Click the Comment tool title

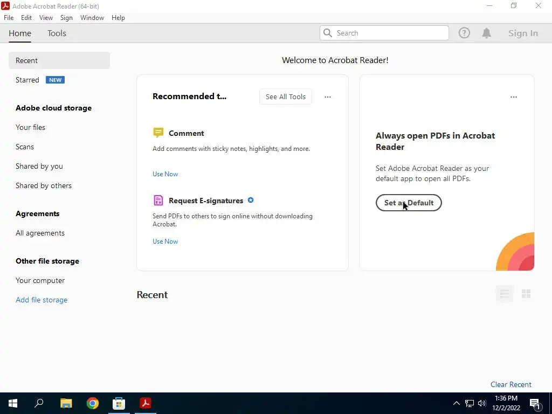pos(186,133)
